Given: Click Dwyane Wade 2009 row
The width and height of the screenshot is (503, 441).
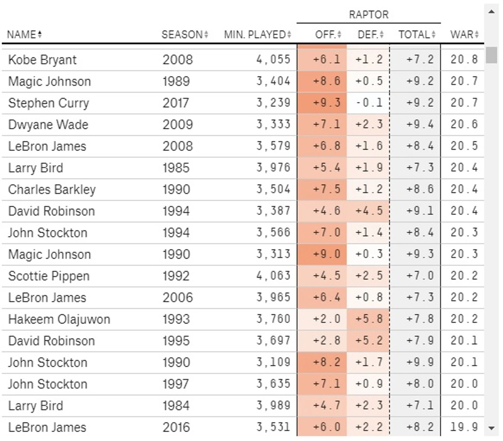Looking at the screenshot, I should 243,124.
